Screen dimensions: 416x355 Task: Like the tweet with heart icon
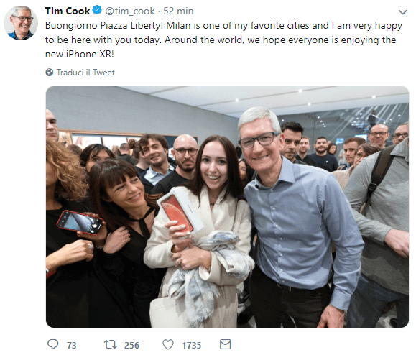pos(168,344)
